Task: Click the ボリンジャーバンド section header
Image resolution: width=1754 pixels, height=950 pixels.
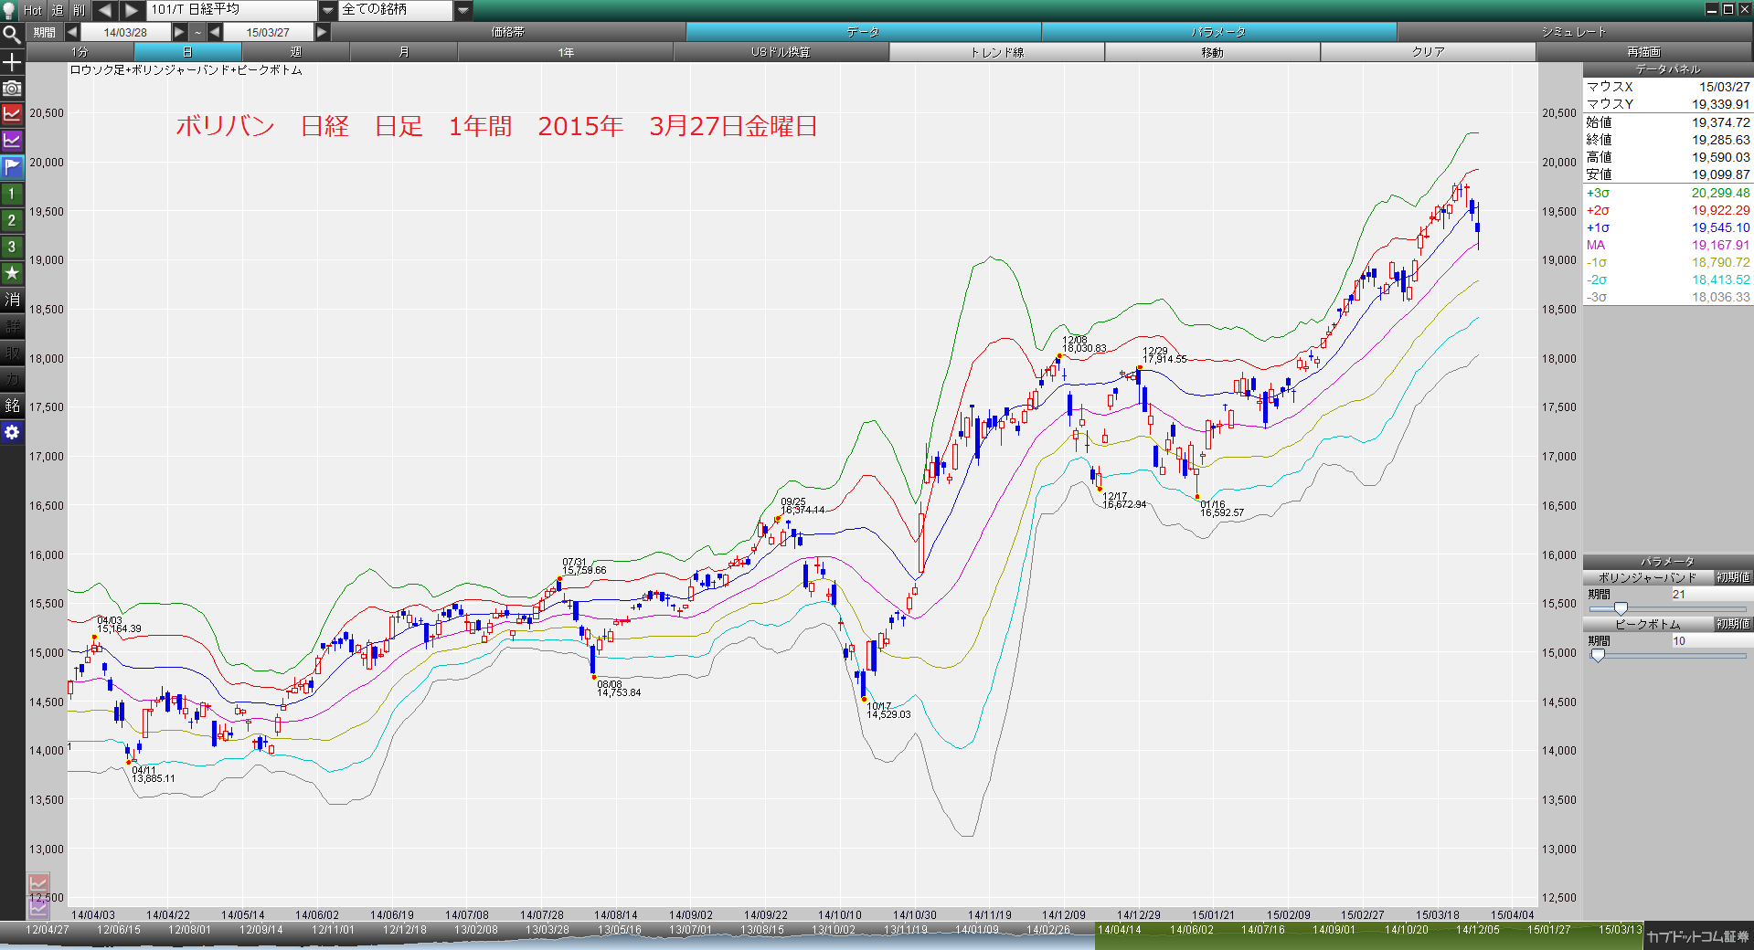Action: pos(1647,577)
